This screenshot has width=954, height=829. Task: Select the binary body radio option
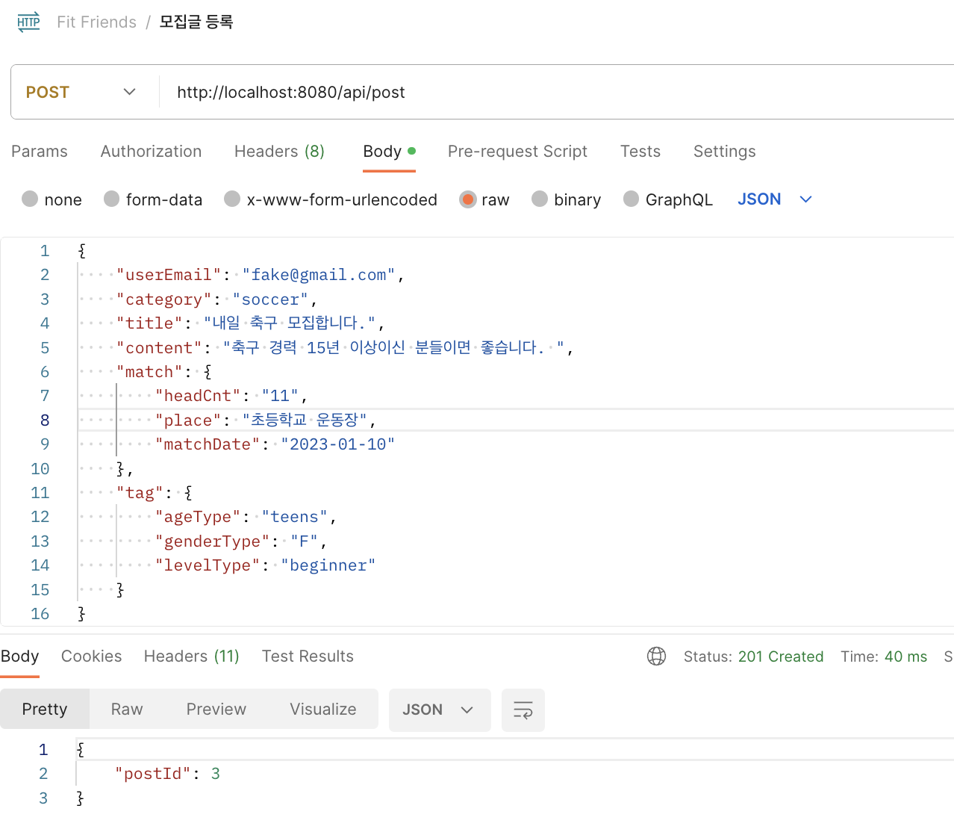tap(540, 199)
